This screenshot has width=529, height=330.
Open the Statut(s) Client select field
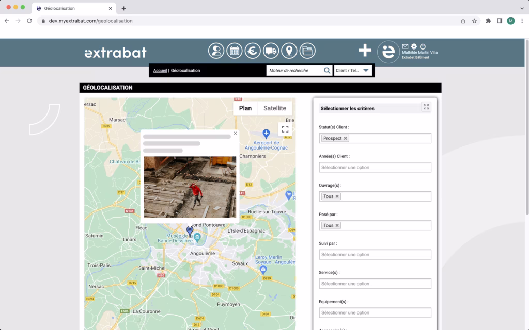click(x=375, y=138)
